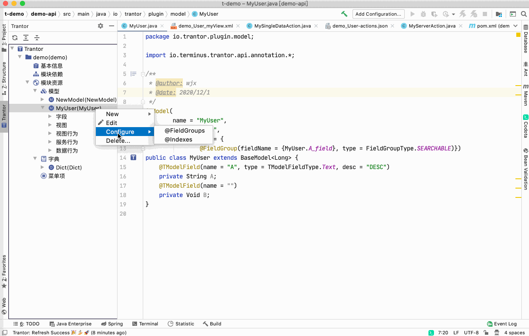Switch to MyServerAction.java editor tab

click(x=432, y=26)
